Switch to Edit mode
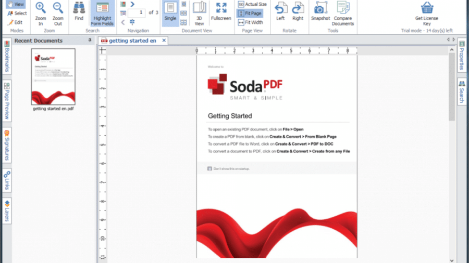This screenshot has height=263, width=469. coord(15,22)
